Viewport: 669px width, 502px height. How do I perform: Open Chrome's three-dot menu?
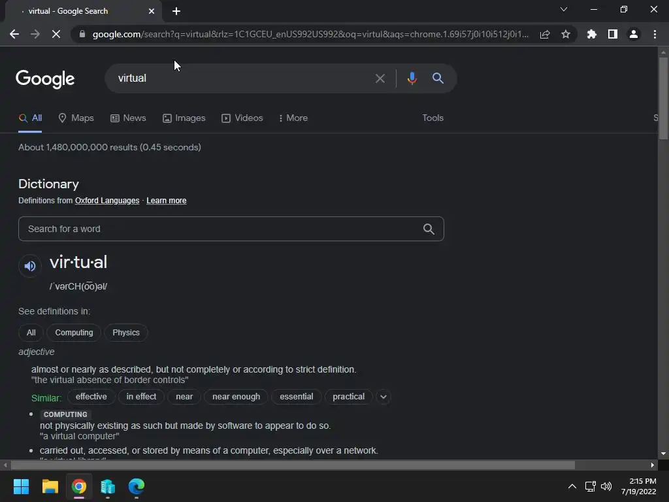coord(655,34)
